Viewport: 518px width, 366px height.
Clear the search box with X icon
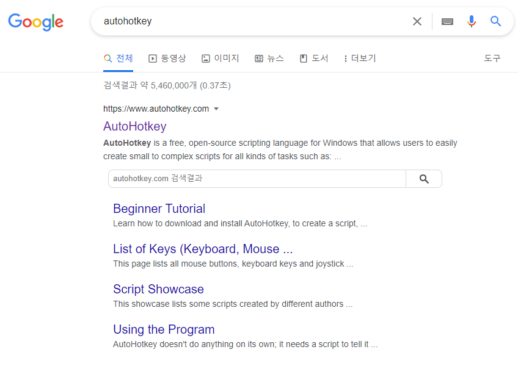tap(417, 21)
